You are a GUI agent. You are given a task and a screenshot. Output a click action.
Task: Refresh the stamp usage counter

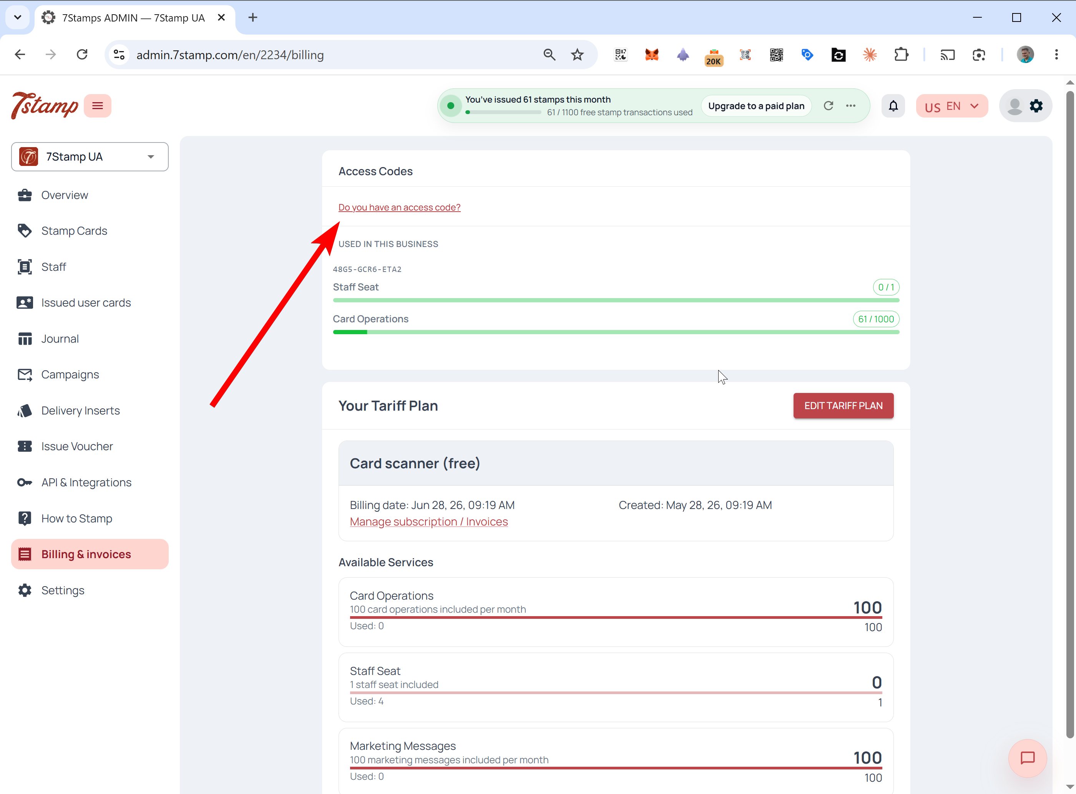pos(828,106)
